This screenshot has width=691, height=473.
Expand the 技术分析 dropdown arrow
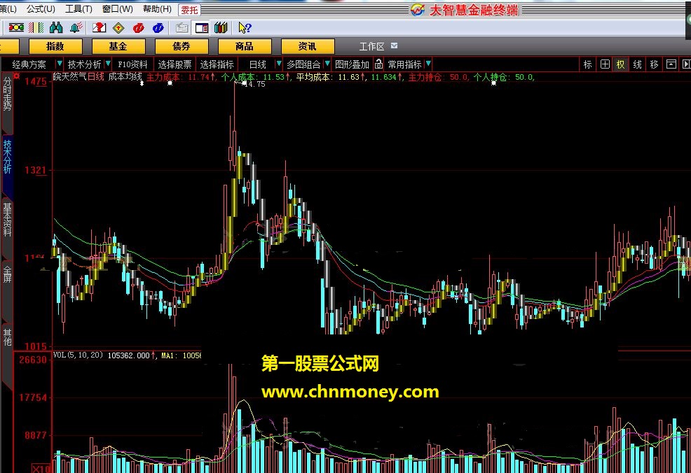108,64
